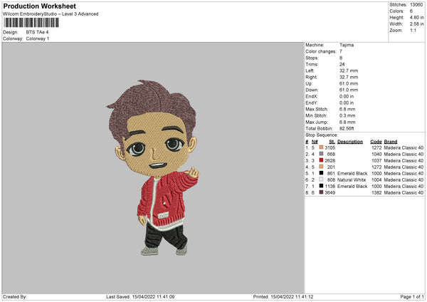Image resolution: width=427 pixels, height=302 pixels.
Task: Click the 'Colorway 1' value
Action: point(38,38)
